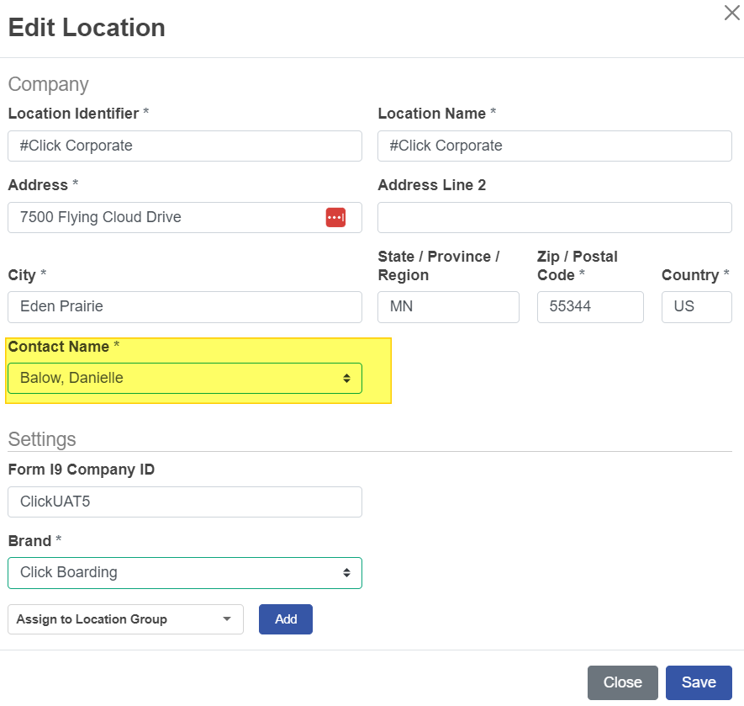
Task: Open the Assign to Location Group dropdown
Action: coord(125,619)
